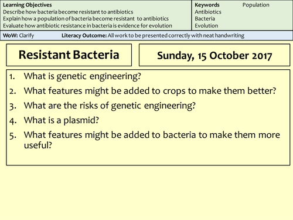Click the objective about population of bacteria
This screenshot has width=293, height=220.
click(x=86, y=19)
